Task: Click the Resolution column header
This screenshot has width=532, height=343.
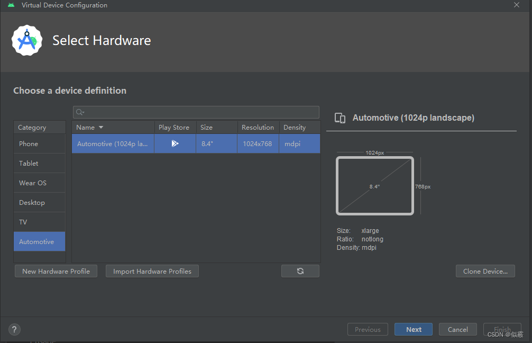Action: point(259,128)
